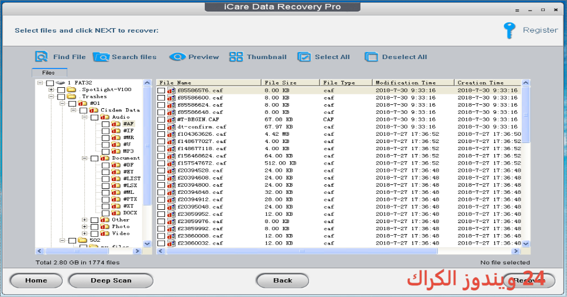Click the file icon of dt-confirm.caf

171,127
